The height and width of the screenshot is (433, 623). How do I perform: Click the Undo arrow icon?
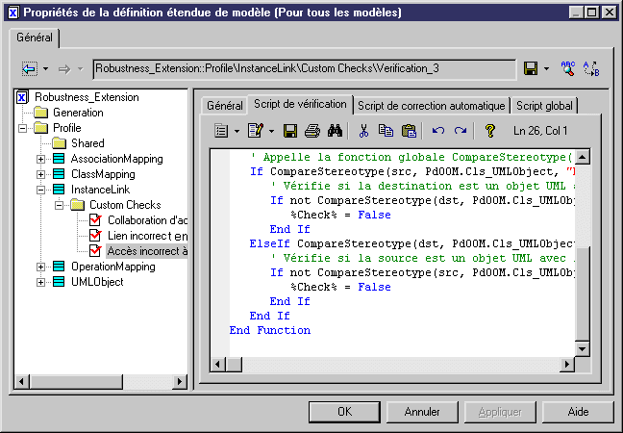pyautogui.click(x=438, y=130)
